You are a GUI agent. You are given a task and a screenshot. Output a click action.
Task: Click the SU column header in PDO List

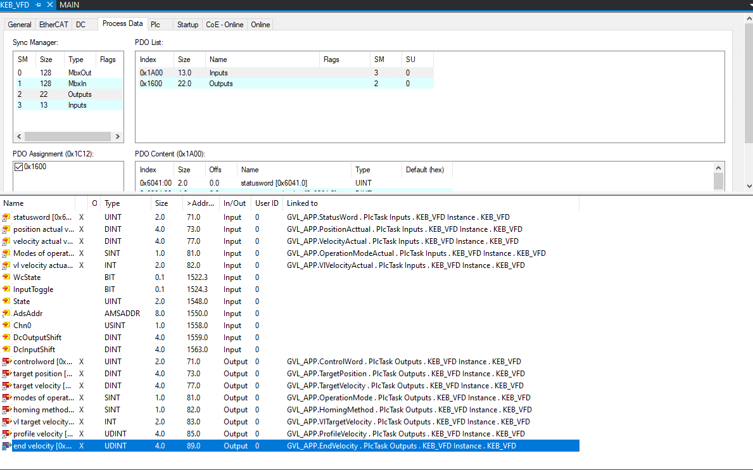click(x=417, y=60)
